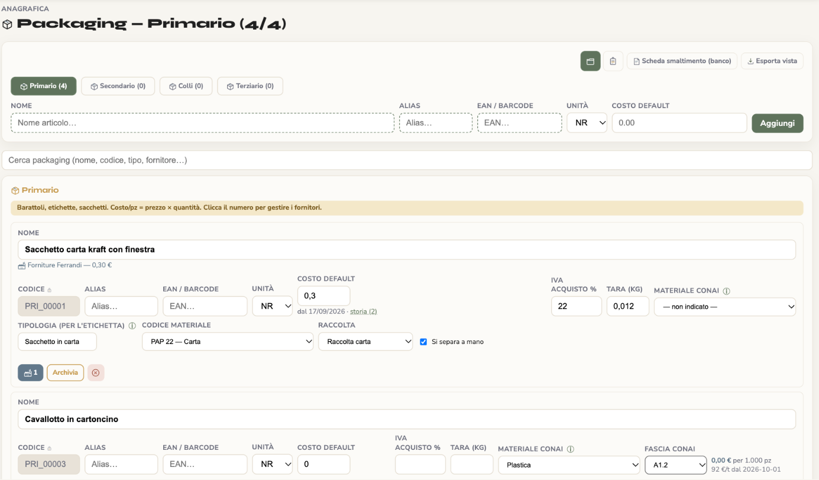Viewport: 819px width, 480px height.
Task: Switch to Terziario (0) tab
Action: (x=250, y=86)
